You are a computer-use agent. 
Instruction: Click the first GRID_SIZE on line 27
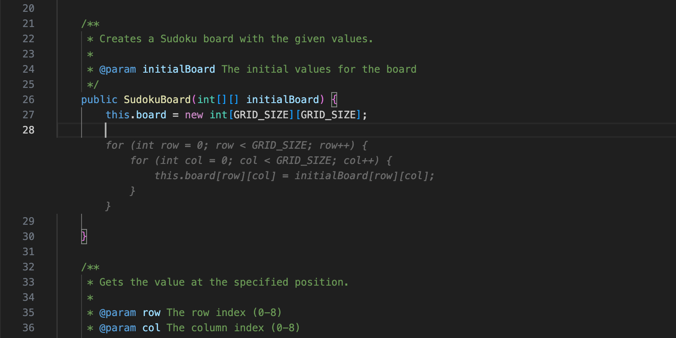261,115
